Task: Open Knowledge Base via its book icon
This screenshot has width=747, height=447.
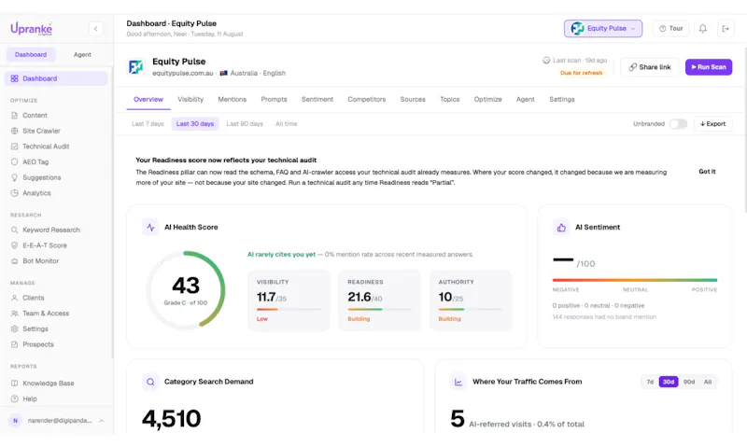Action: coord(14,384)
